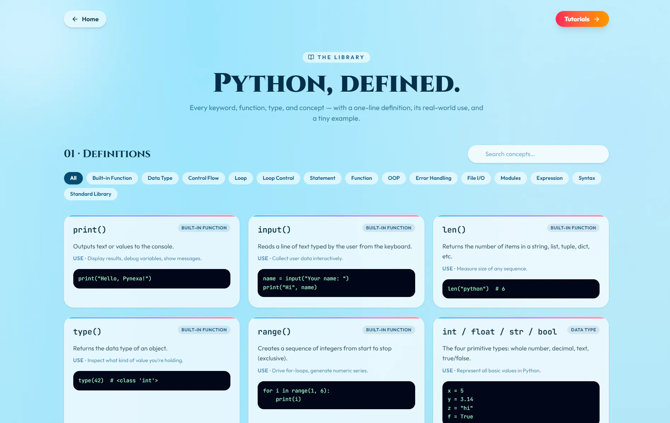Filter definitions by Function

(x=362, y=178)
